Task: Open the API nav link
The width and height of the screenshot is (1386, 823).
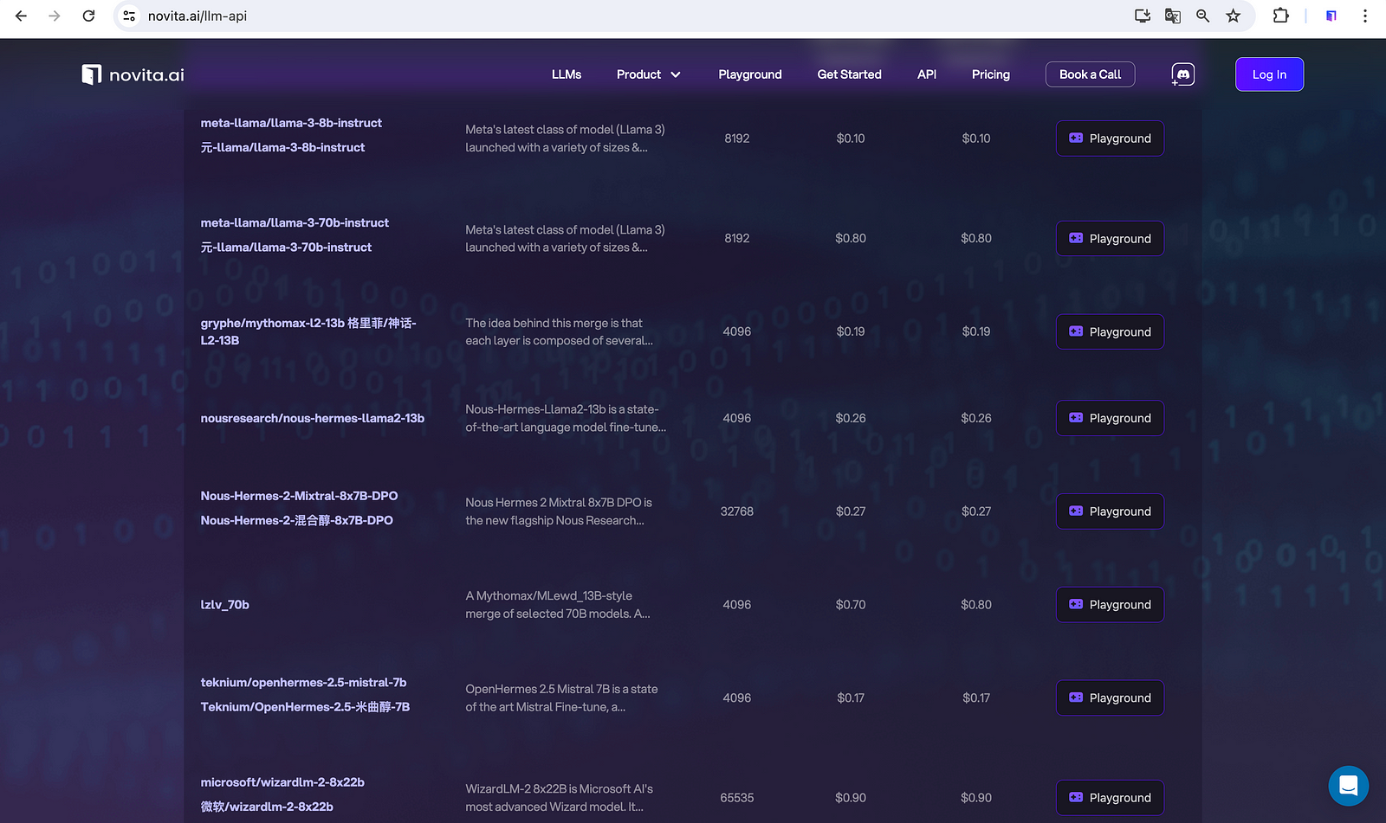Action: coord(927,74)
